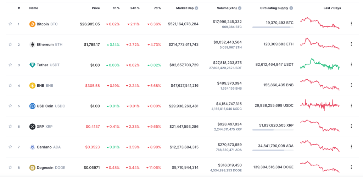Click the Dogecoin logo icon
The height and width of the screenshot is (177, 363).
point(32,167)
